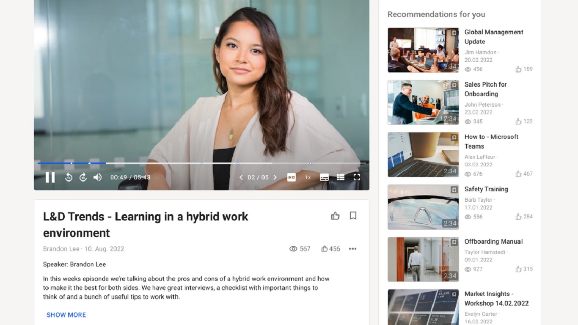Skip forward 10 seconds in video
This screenshot has height=325, width=578.
[x=83, y=177]
